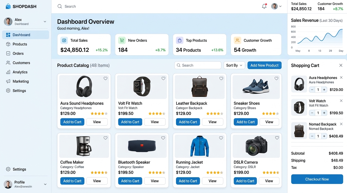Screen dimensions: 347x193
Task: Click the New Orders cart icon
Action: tap(122, 40)
